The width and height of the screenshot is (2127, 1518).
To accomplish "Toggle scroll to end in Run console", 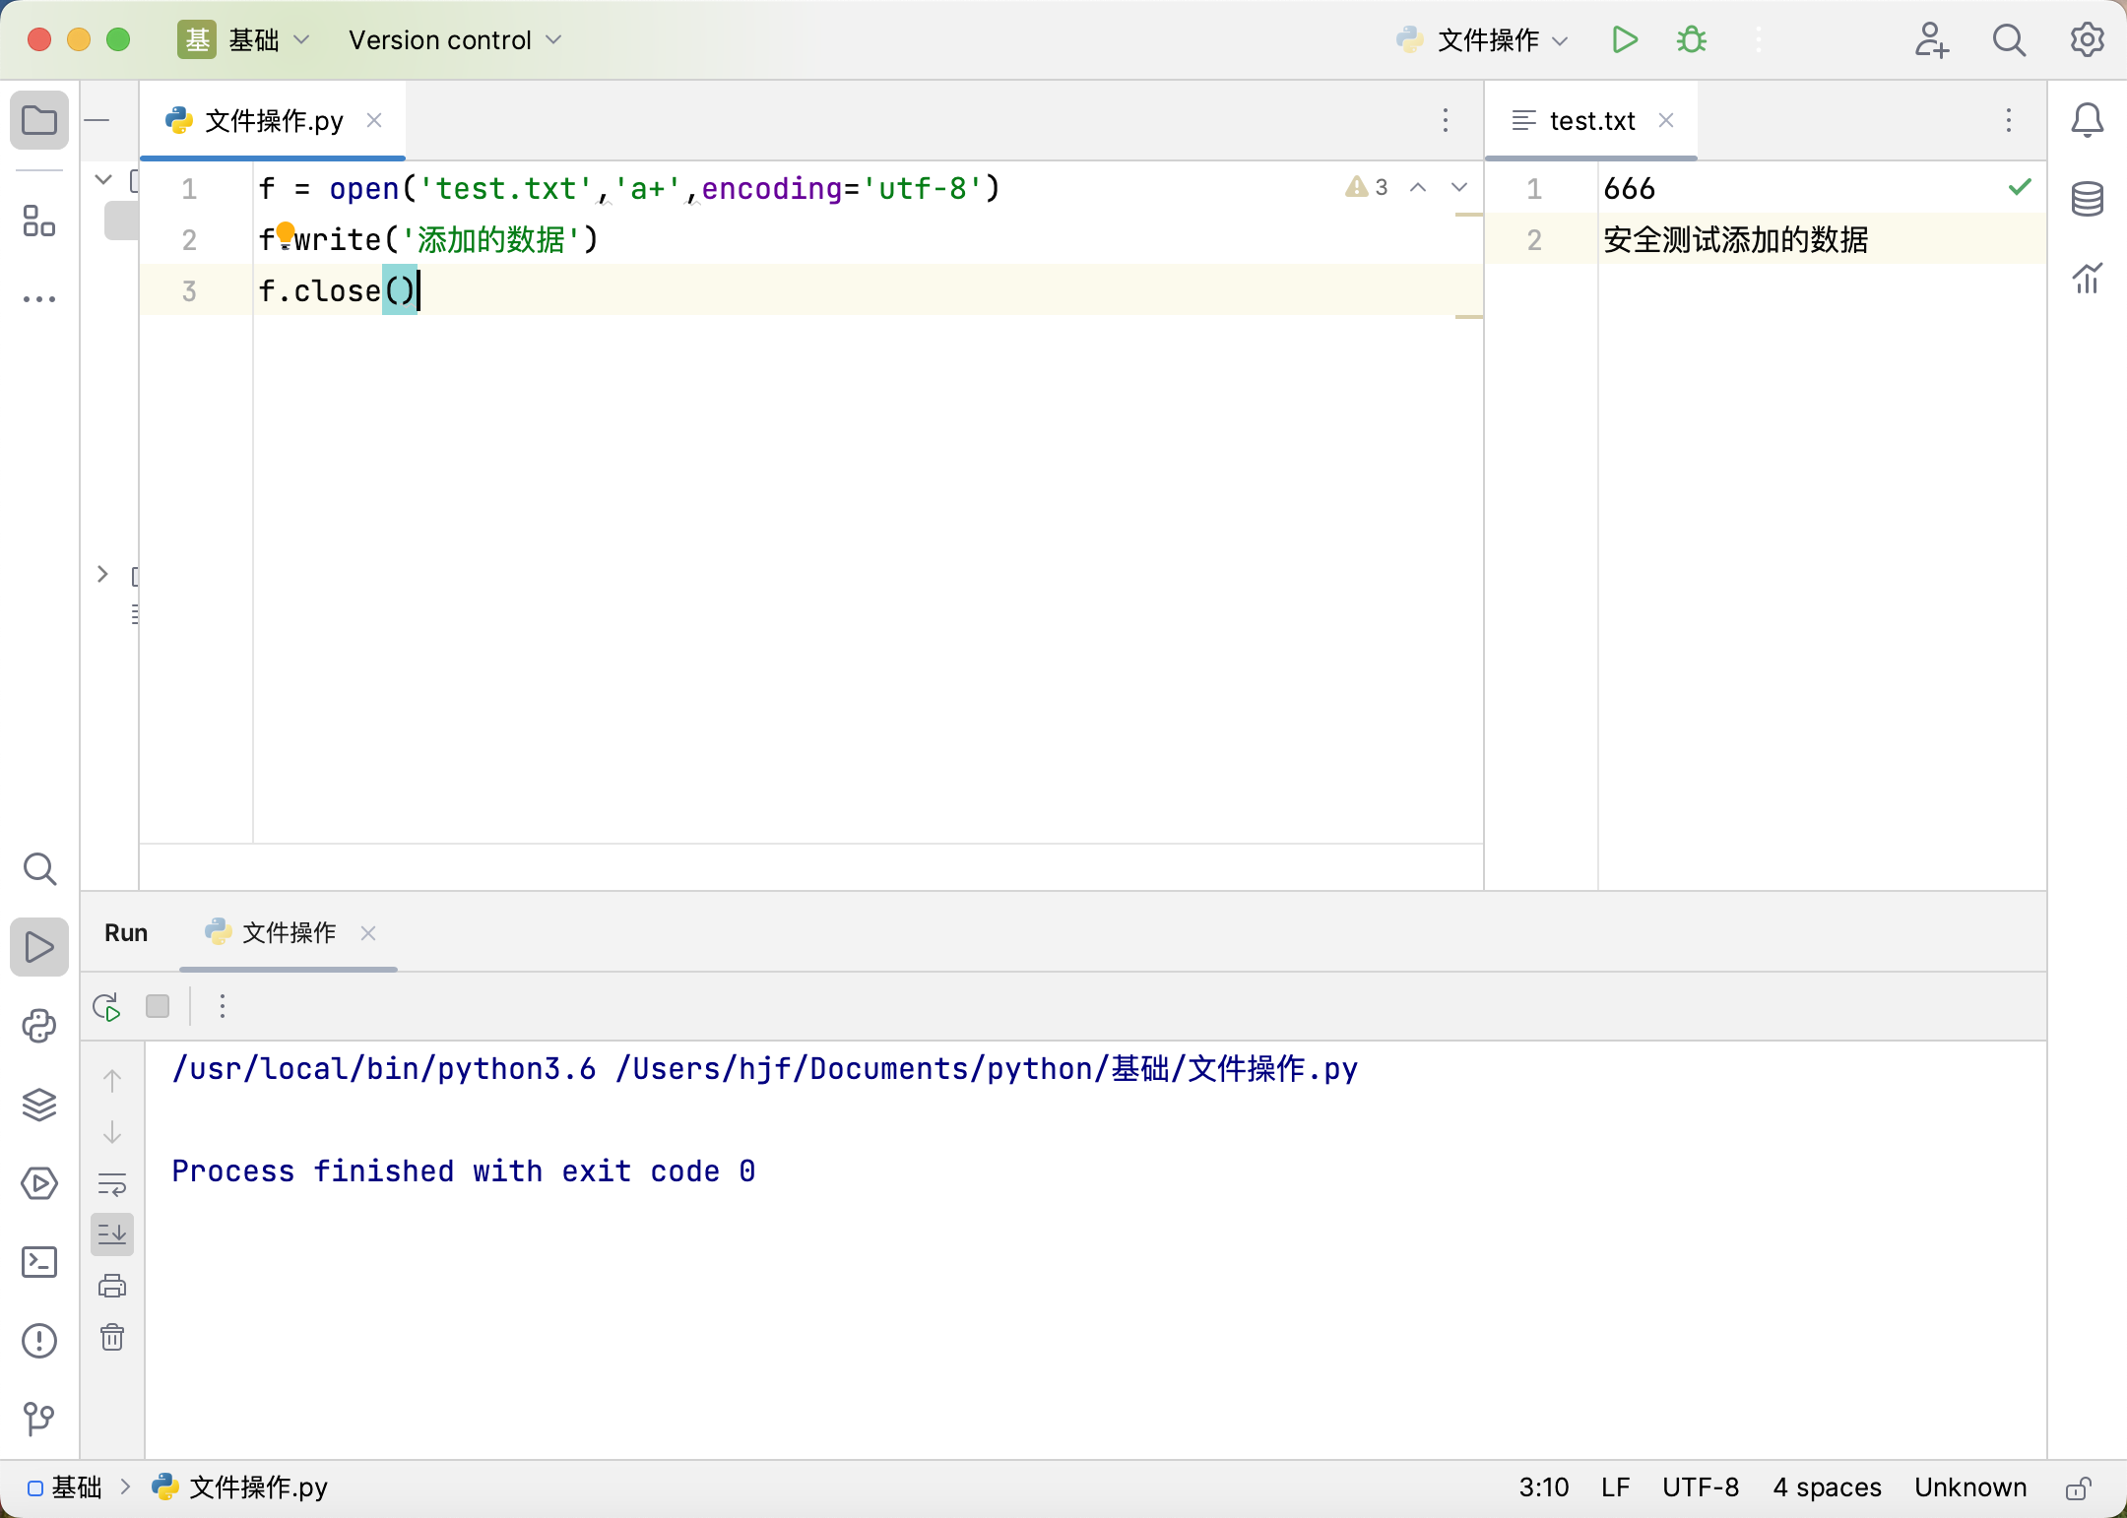I will [x=112, y=1234].
